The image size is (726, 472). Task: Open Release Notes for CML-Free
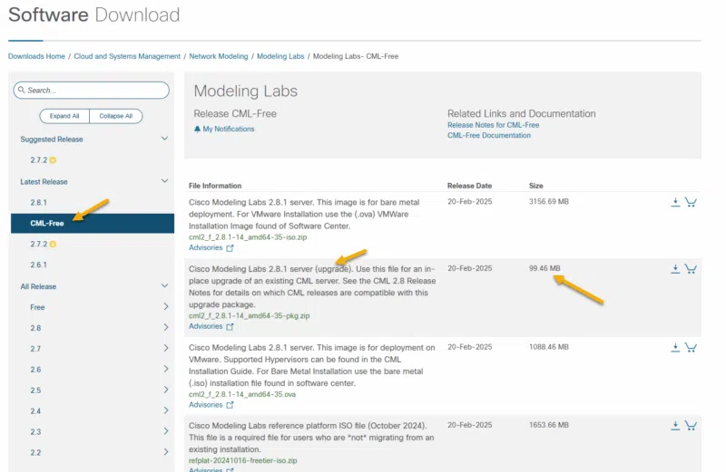[493, 125]
